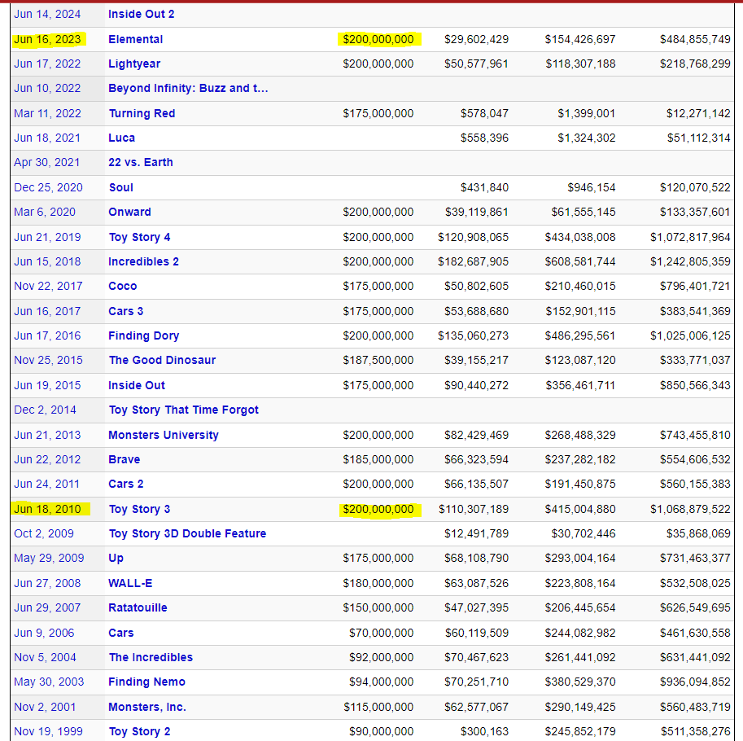Screen dimensions: 743x741
Task: Click the highlighted Jun 16, 2023 date
Action: coord(47,39)
